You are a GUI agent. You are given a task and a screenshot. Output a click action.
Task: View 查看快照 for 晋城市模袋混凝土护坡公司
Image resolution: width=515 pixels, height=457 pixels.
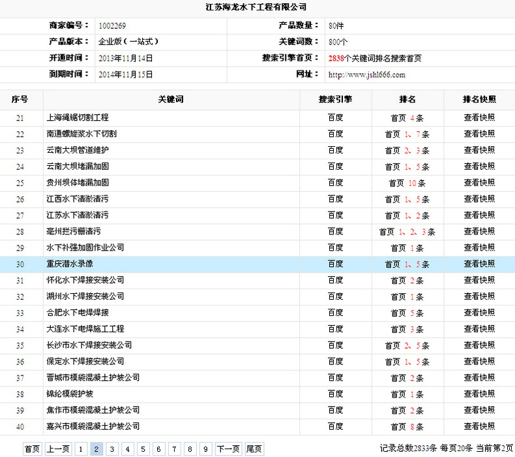tap(479, 378)
